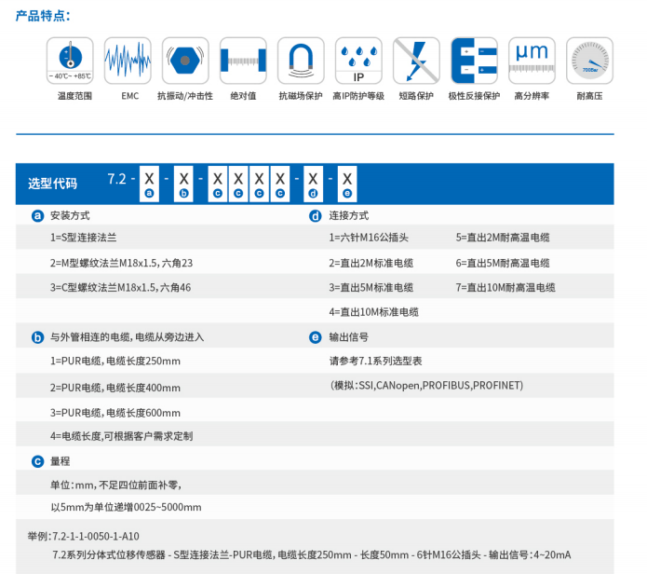Click the 安装方式 section heading
The height and width of the screenshot is (574, 647).
[x=70, y=215]
